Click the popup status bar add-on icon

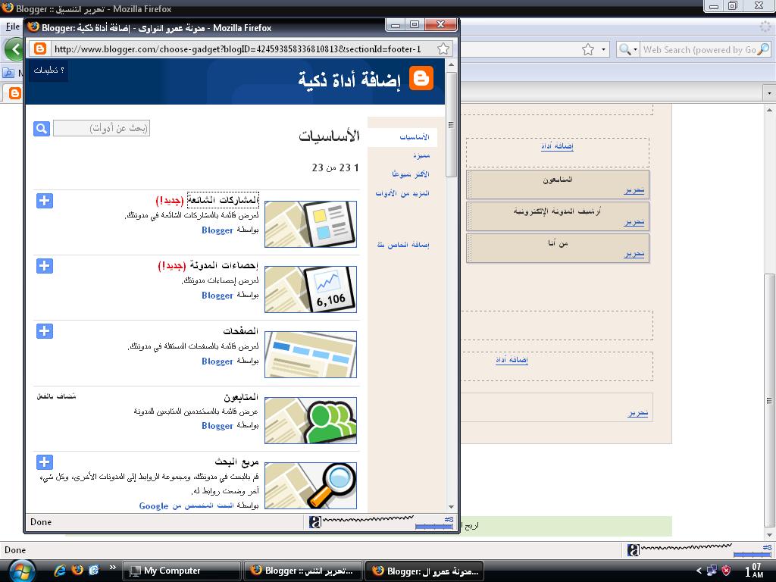314,522
